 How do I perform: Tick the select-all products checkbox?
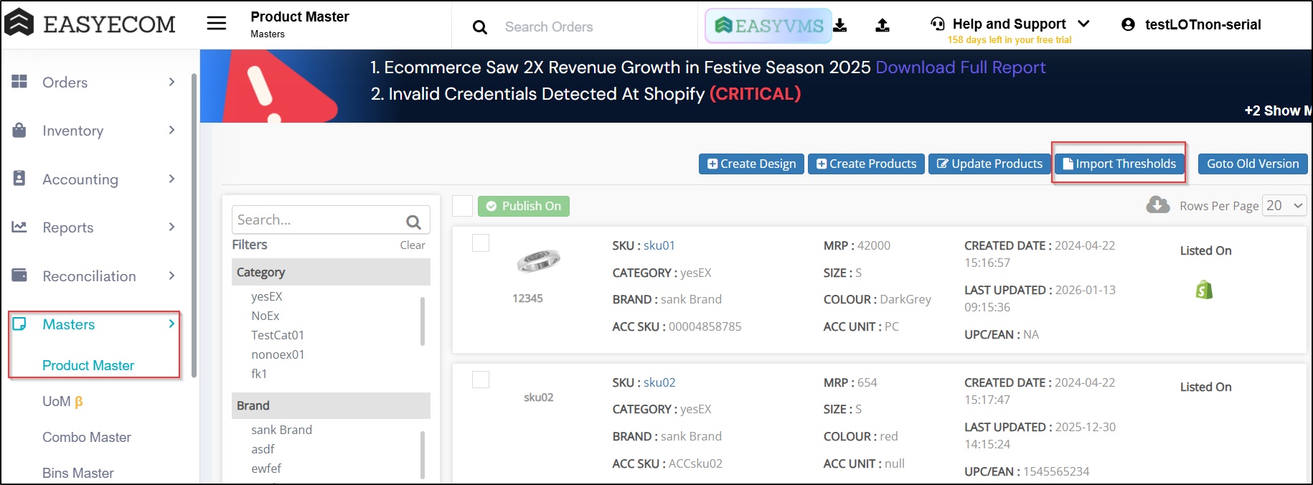click(x=463, y=206)
